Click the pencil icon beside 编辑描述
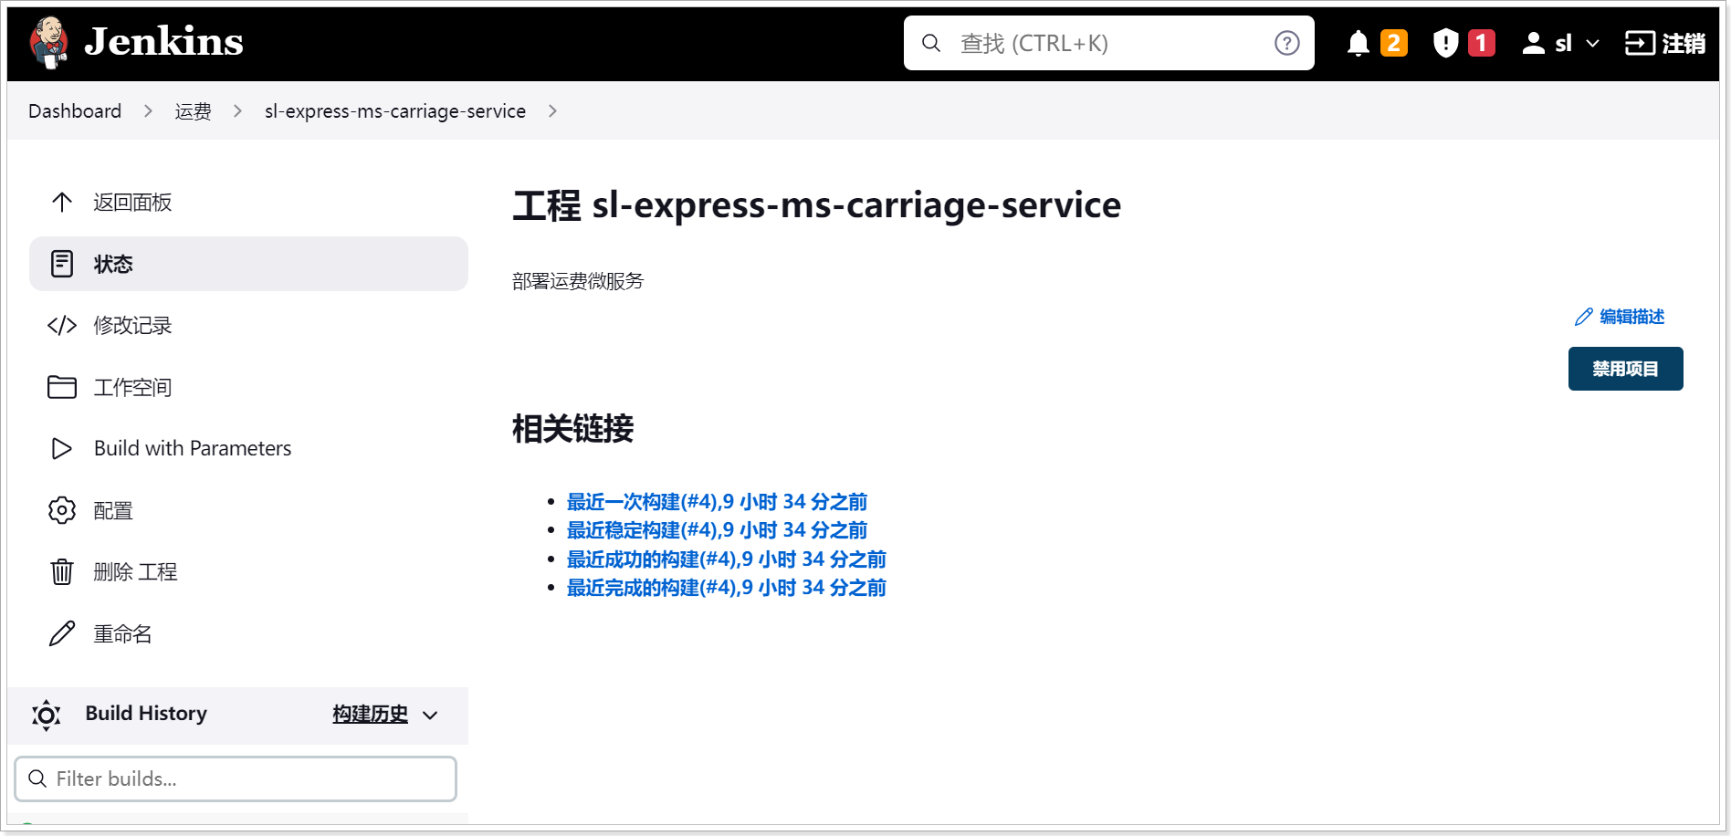Viewport: 1731px width, 836px height. pos(1584,317)
